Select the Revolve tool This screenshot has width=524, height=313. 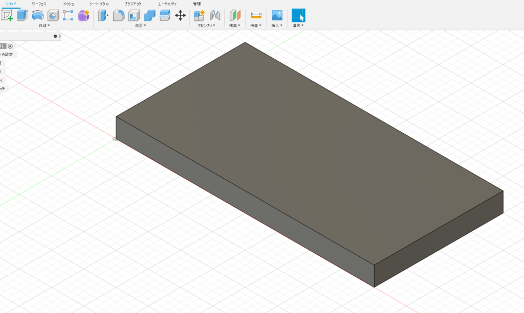pos(38,15)
